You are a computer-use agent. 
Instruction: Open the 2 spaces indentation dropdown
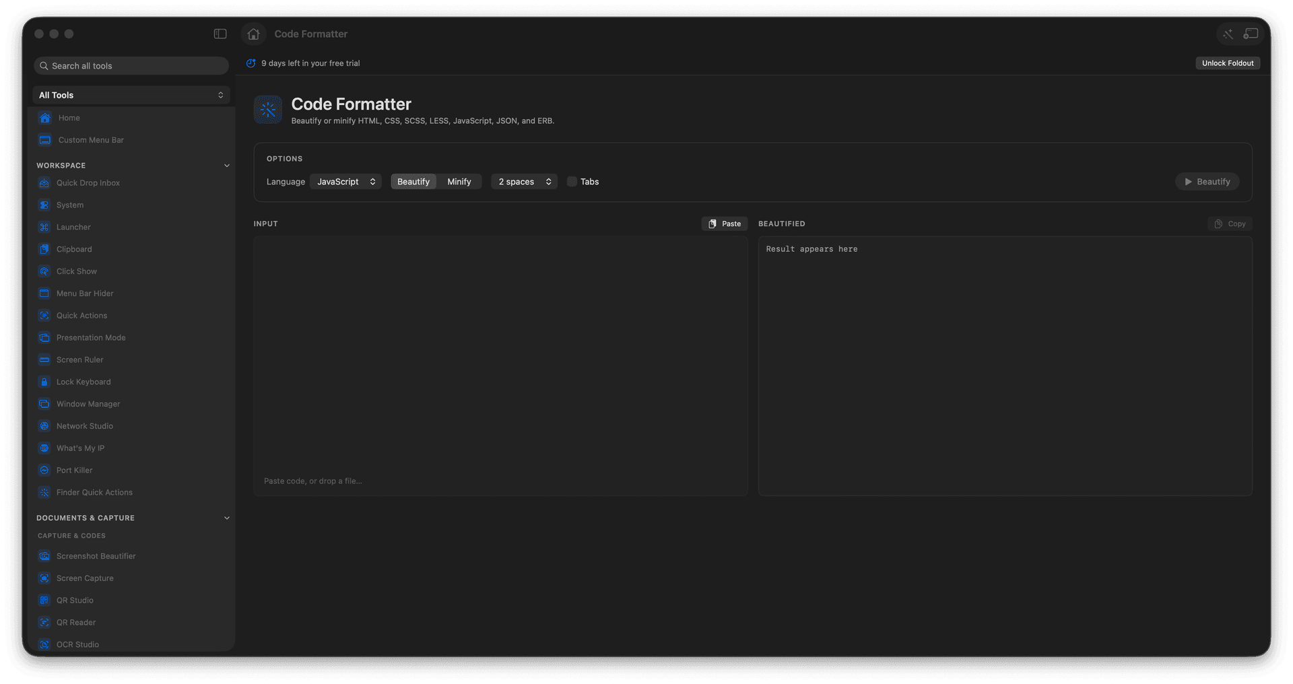click(525, 182)
